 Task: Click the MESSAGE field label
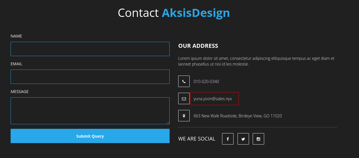(x=19, y=92)
